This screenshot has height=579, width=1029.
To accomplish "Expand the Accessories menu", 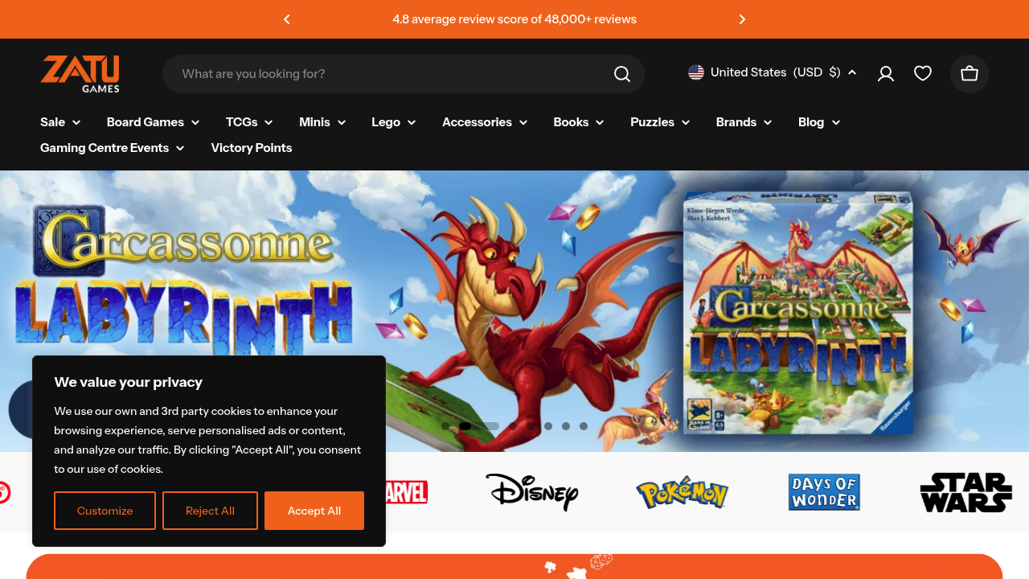I will pos(485,122).
